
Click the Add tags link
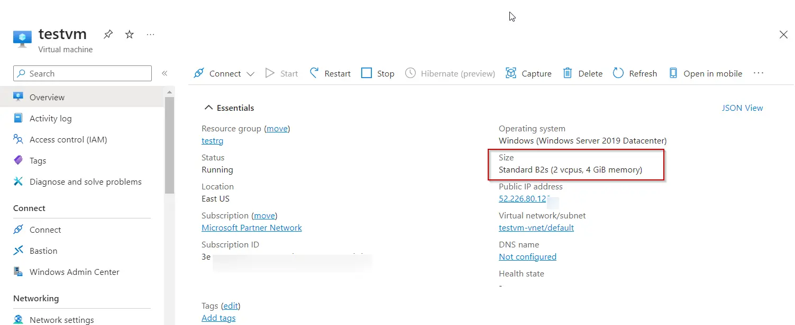pos(218,318)
